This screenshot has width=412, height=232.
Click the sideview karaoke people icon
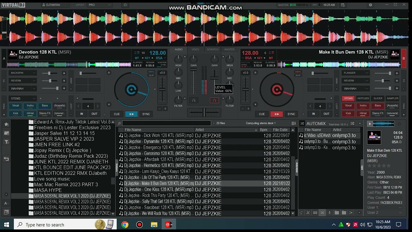(x=308, y=213)
